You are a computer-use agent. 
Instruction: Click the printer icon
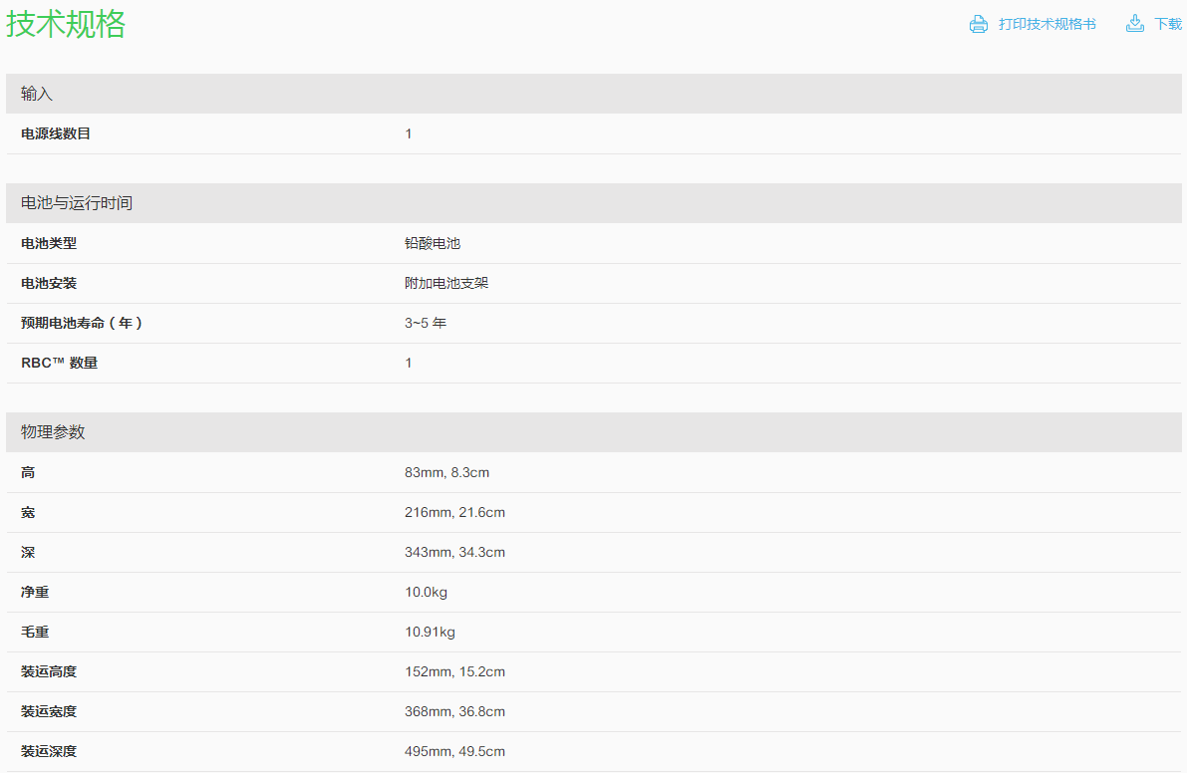[978, 24]
